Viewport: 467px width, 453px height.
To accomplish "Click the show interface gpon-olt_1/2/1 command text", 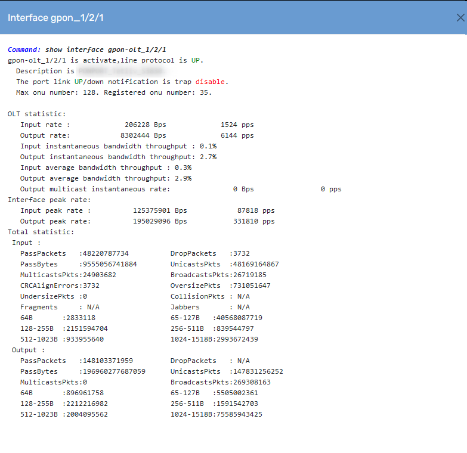I will 106,49.
